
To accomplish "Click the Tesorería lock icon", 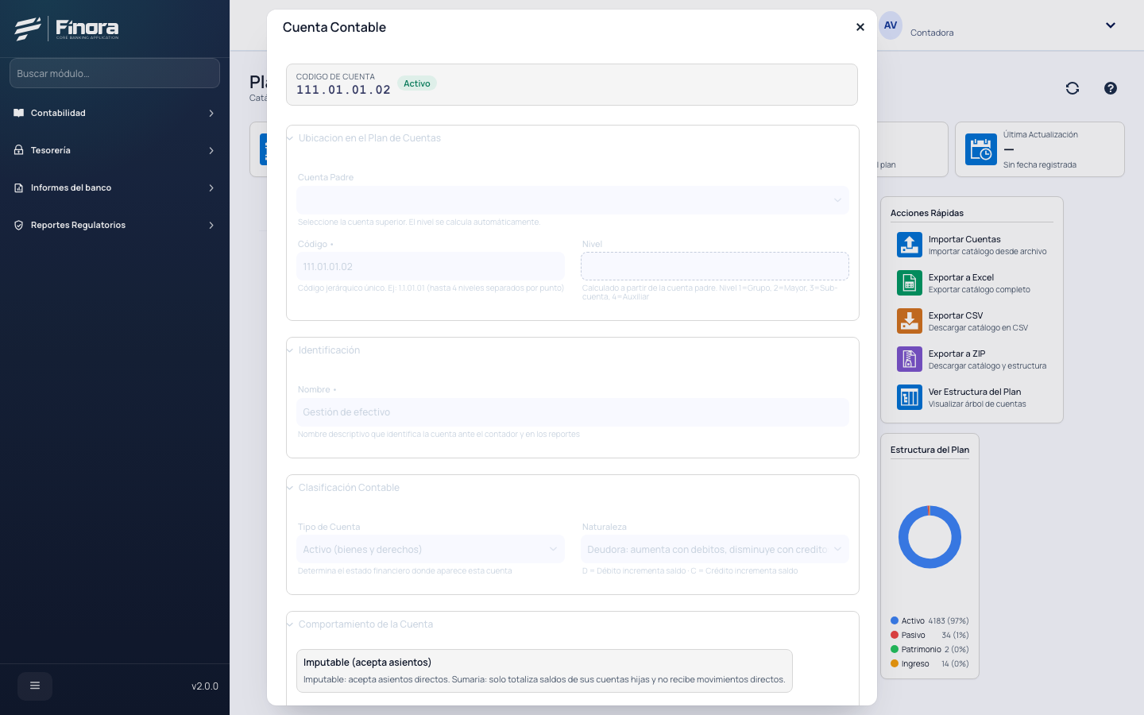I will (x=19, y=150).
